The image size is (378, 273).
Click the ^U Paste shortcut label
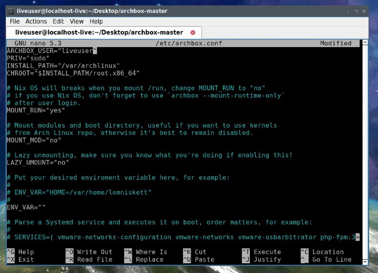(x=199, y=259)
